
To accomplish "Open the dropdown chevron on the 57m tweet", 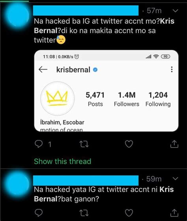I will (175, 11).
